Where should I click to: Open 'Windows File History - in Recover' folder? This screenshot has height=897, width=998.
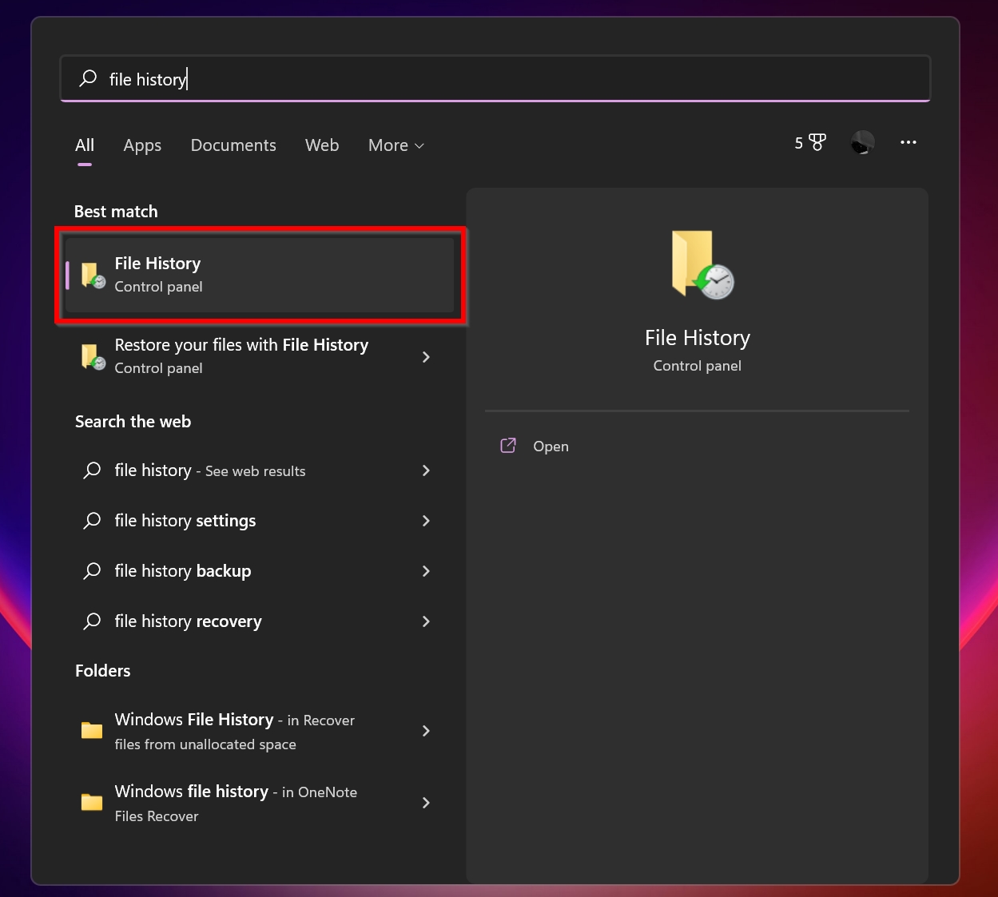pos(260,731)
